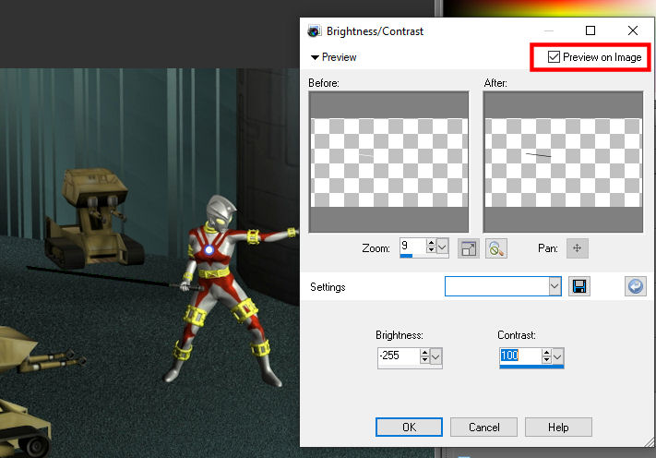
Task: Click the After preview pane
Action: 563,162
